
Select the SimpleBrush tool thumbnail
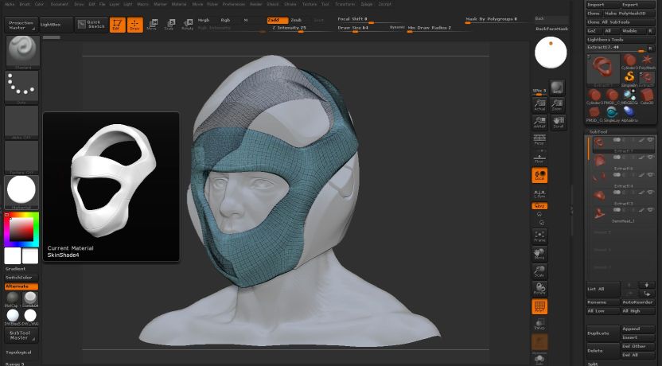(629, 77)
